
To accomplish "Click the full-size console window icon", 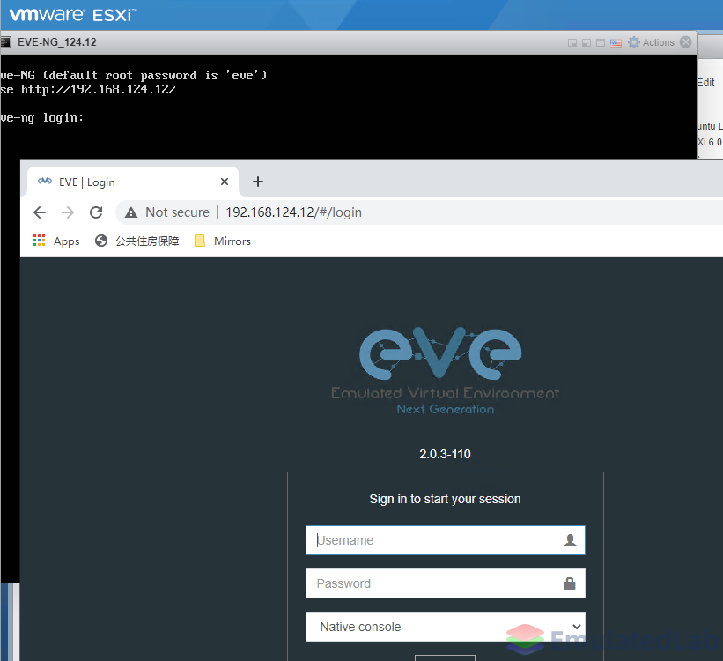I will 601,43.
